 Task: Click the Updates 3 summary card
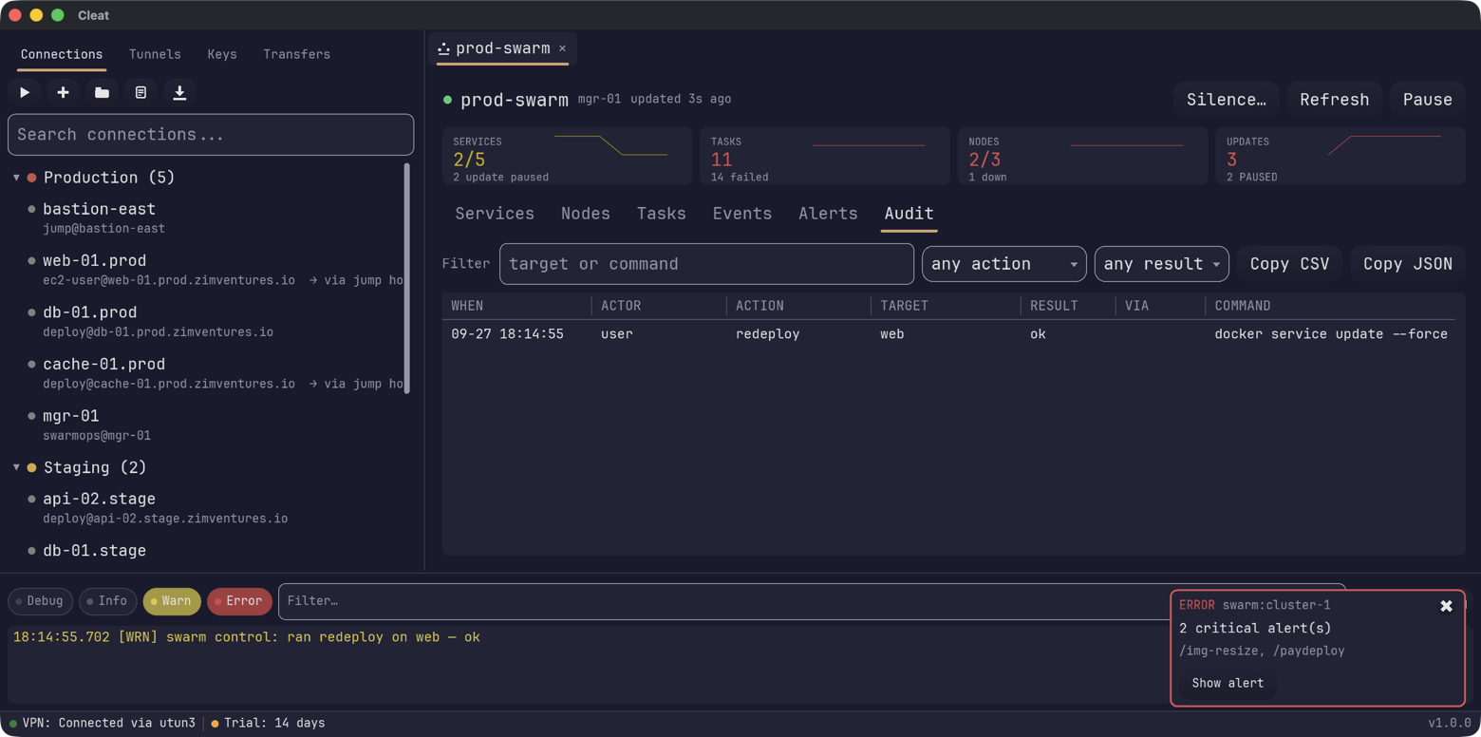point(1340,156)
